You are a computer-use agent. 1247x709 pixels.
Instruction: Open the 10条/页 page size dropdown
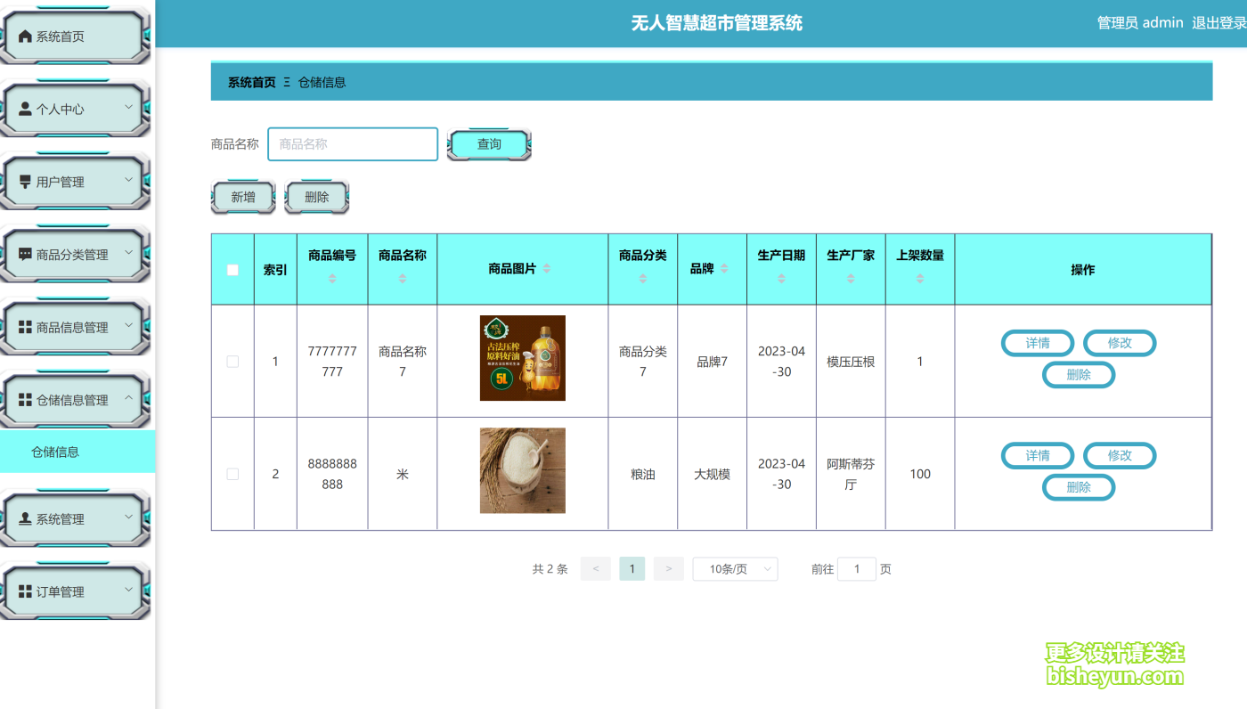(x=735, y=569)
